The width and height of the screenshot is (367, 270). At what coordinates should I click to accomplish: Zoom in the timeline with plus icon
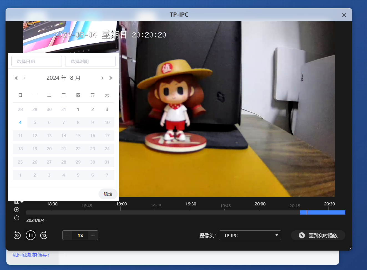17,210
